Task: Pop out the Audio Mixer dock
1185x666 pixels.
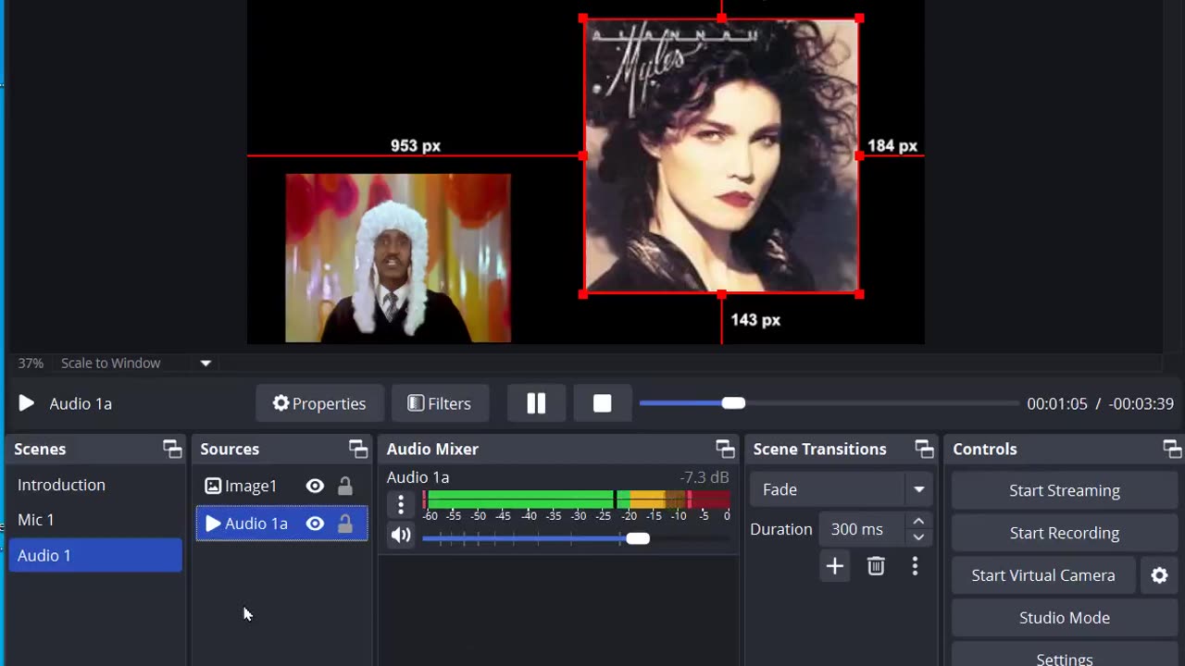Action: (725, 450)
